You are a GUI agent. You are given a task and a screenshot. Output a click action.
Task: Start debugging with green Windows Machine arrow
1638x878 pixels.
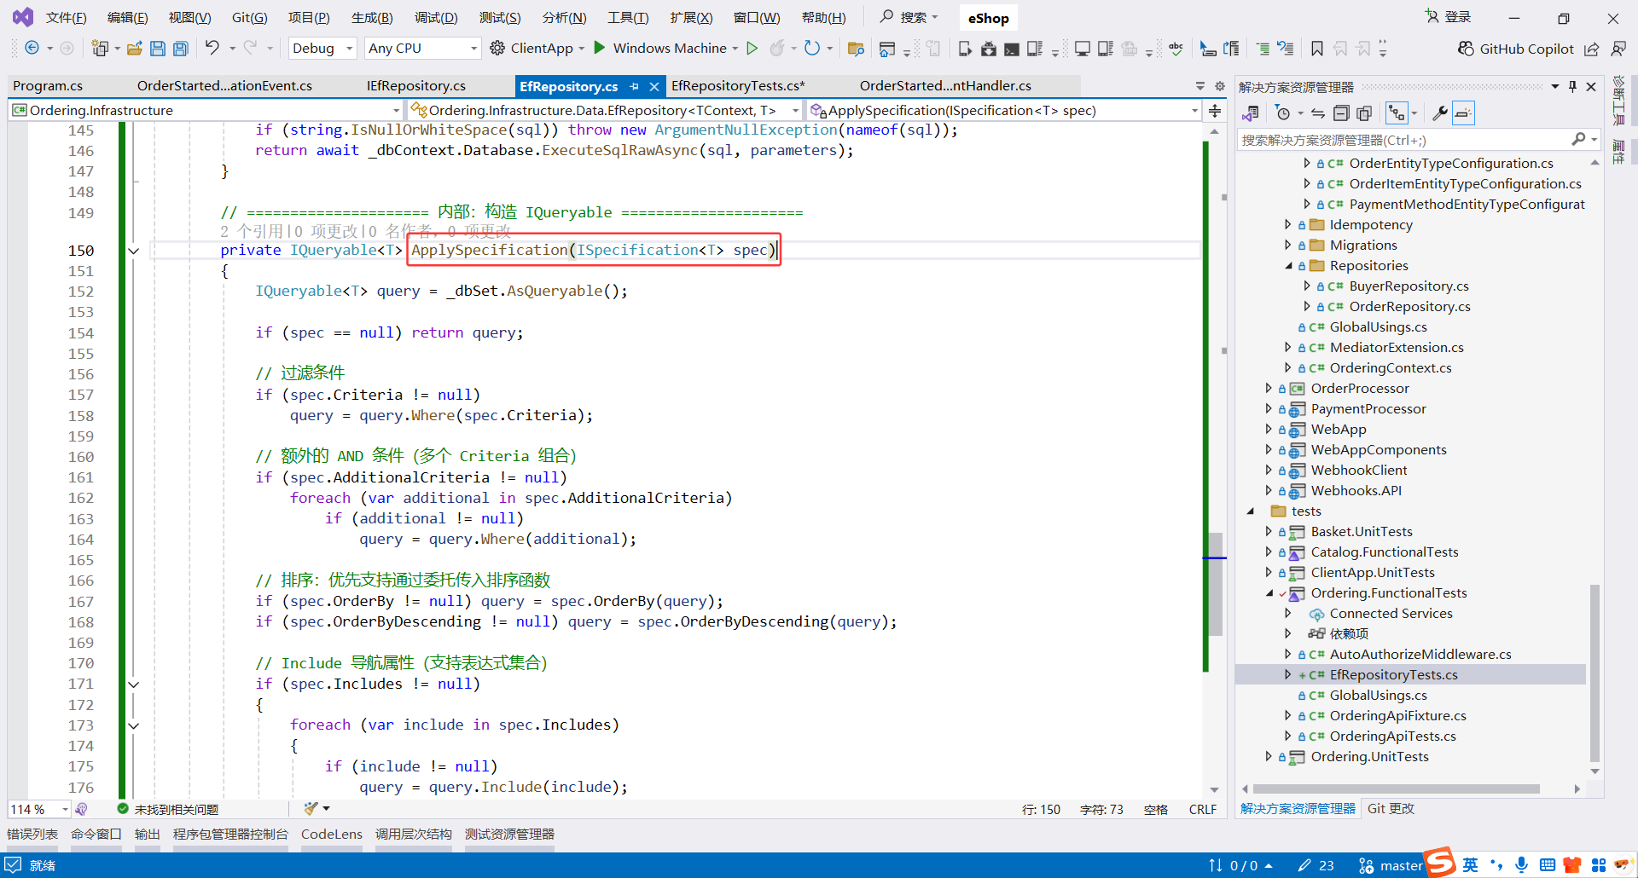pos(600,48)
